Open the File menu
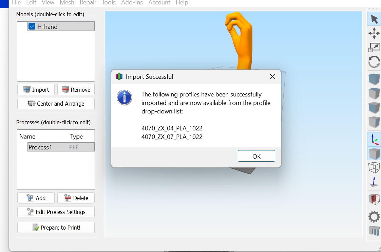381x252 pixels. coord(16,3)
